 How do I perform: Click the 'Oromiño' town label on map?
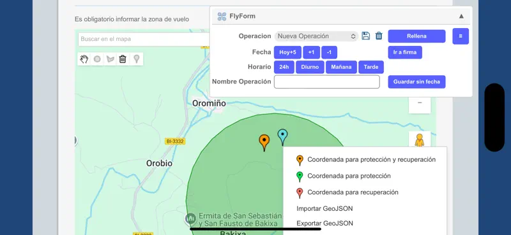click(x=209, y=103)
